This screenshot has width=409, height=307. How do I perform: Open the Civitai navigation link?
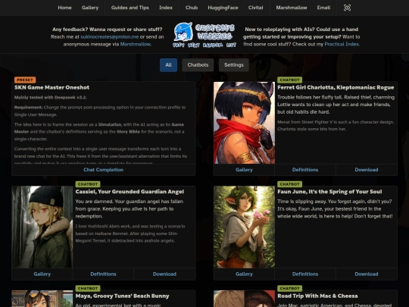256,8
